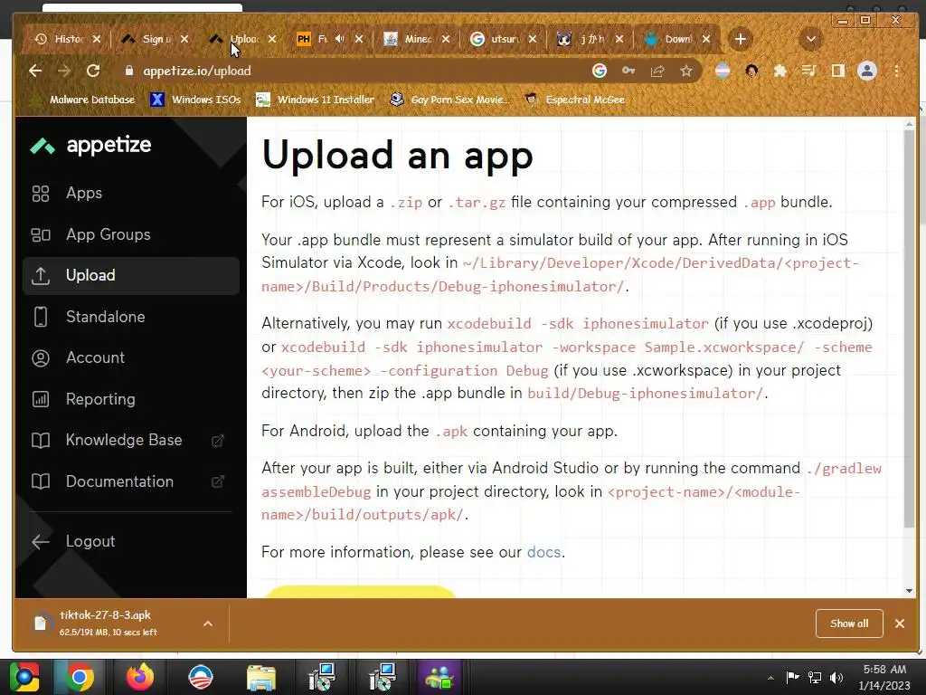Close the Upload tab
Image resolution: width=926 pixels, height=695 pixels.
271,39
